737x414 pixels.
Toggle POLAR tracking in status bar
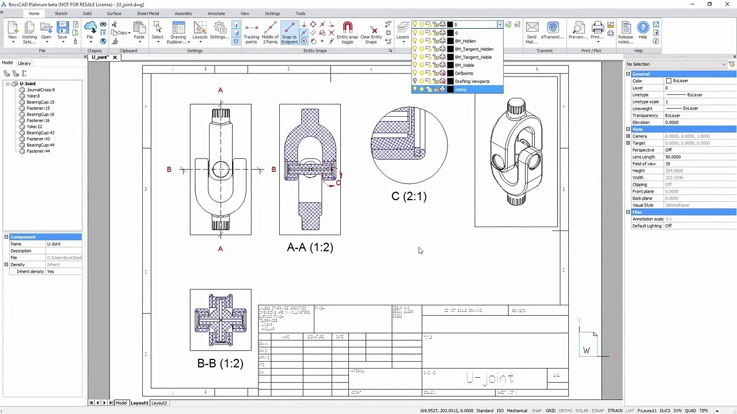pos(582,411)
